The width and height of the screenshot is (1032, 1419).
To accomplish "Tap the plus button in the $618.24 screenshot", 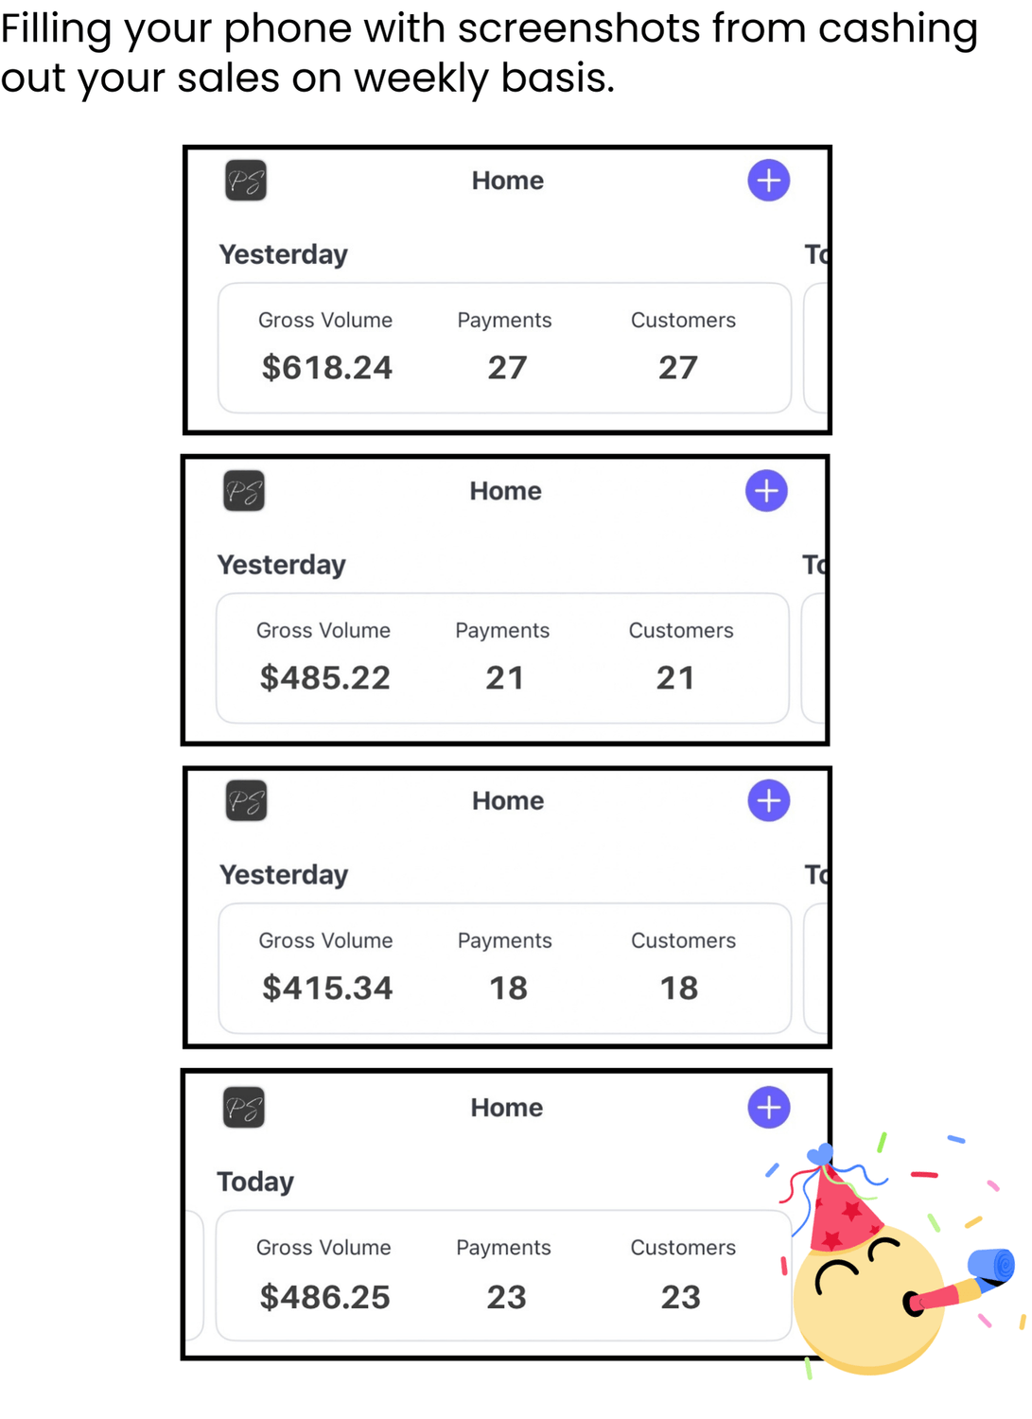I will pos(768,181).
